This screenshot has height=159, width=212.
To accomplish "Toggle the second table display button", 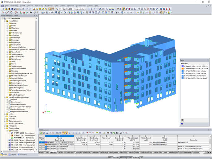I will [53, 9].
